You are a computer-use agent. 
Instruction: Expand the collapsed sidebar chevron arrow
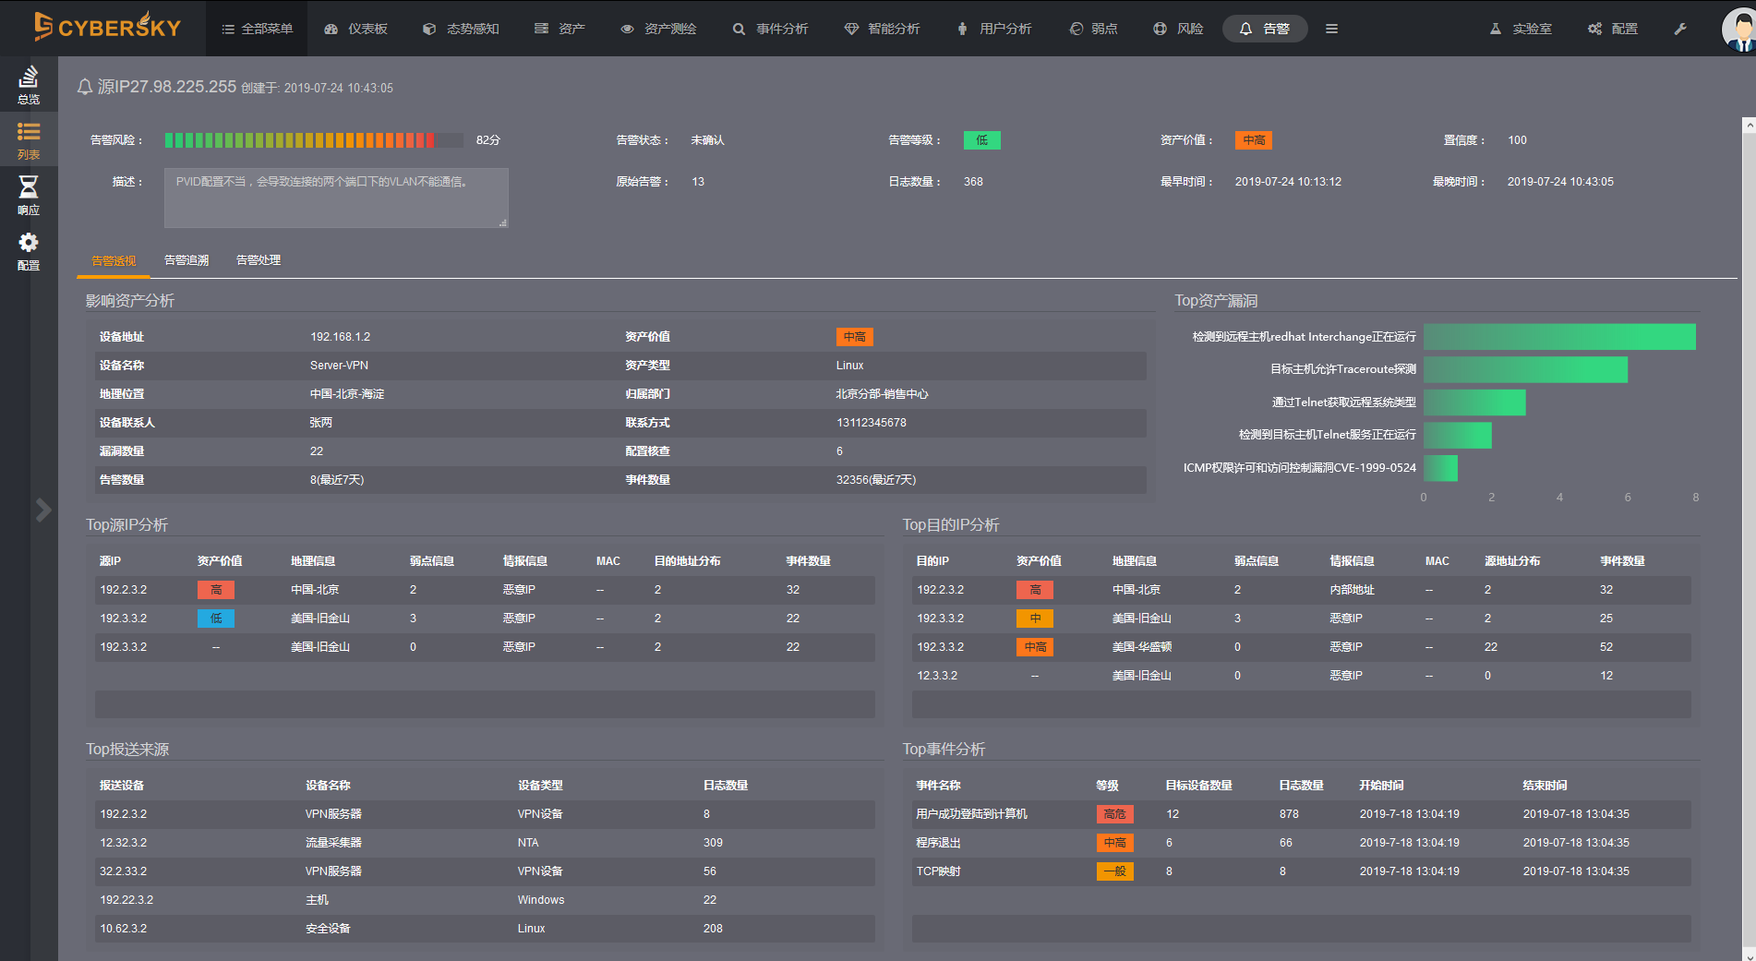(x=43, y=510)
